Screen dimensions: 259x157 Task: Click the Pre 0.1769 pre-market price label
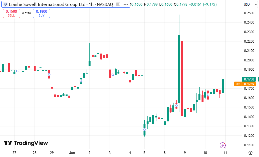[x=245, y=84]
